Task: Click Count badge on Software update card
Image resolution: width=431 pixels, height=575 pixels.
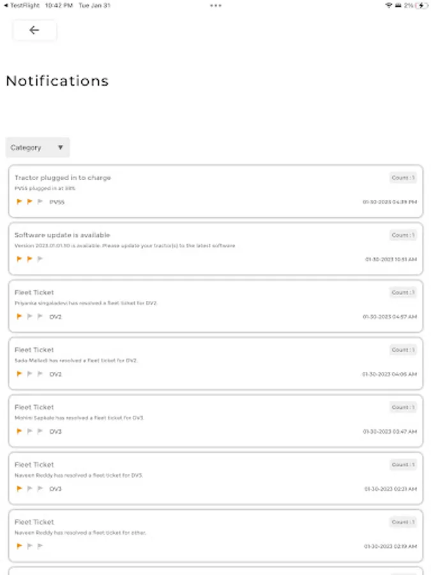Action: [x=403, y=235]
